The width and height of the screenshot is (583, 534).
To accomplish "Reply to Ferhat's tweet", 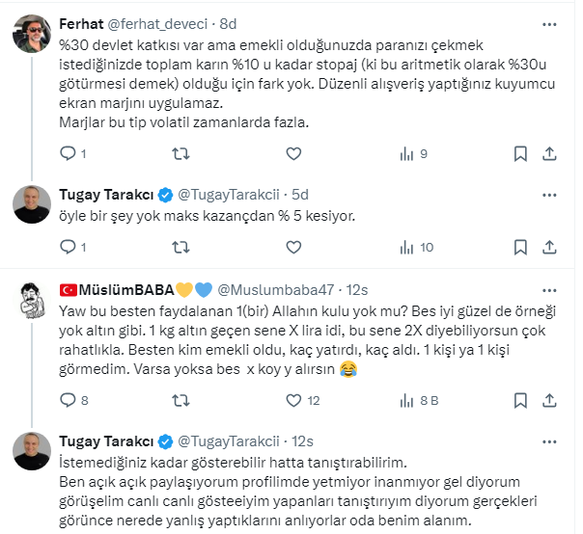I will pos(67,153).
